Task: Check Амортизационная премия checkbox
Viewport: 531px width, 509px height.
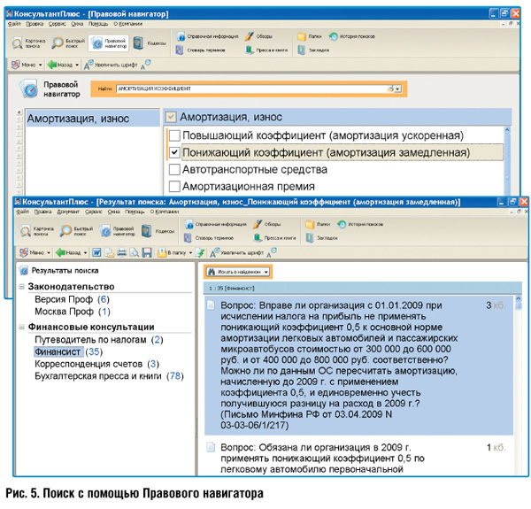Action: pyautogui.click(x=174, y=186)
